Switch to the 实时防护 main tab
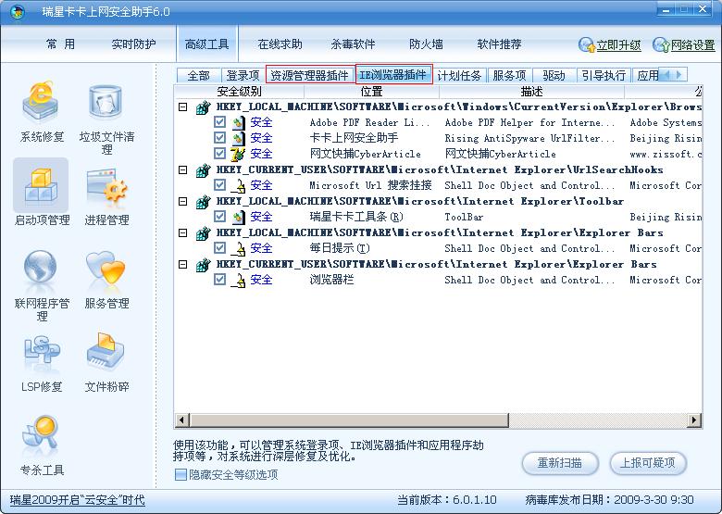The image size is (722, 514). (133, 44)
